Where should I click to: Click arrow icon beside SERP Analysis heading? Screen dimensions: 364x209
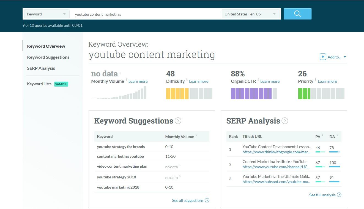[x=285, y=121]
